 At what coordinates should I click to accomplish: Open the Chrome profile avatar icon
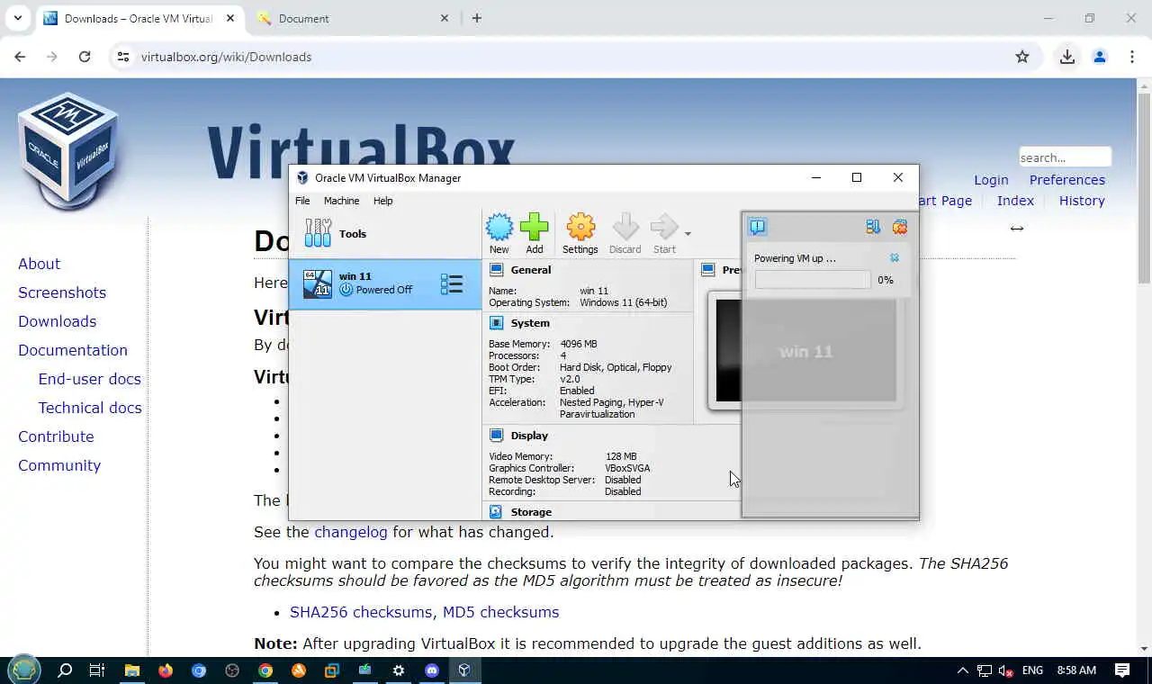pos(1100,57)
